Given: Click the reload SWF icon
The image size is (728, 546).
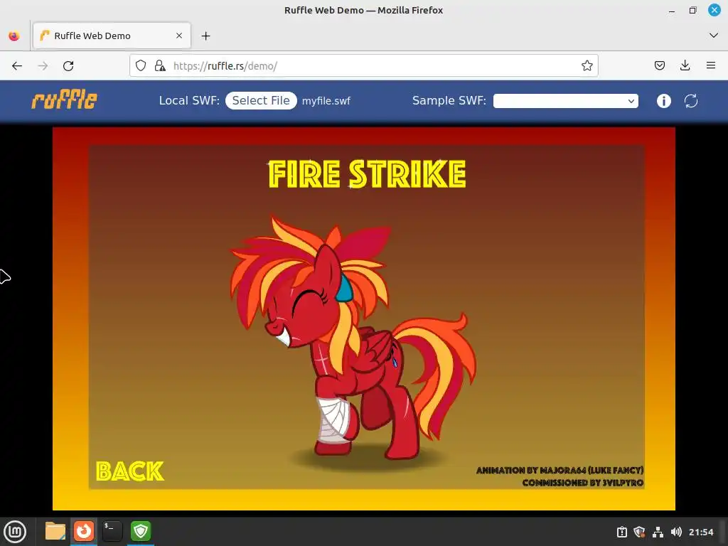Looking at the screenshot, I should (691, 101).
